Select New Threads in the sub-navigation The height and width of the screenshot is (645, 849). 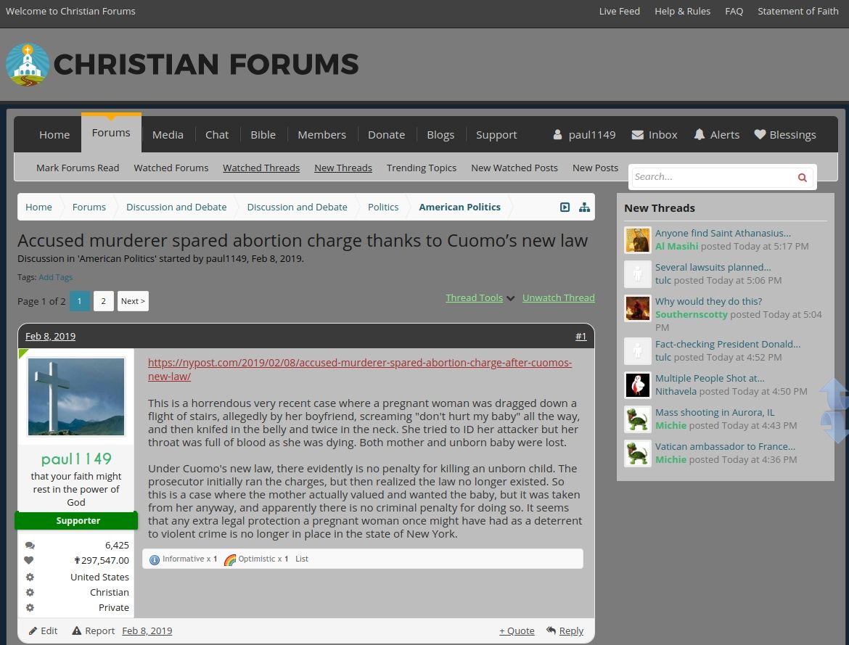343,168
